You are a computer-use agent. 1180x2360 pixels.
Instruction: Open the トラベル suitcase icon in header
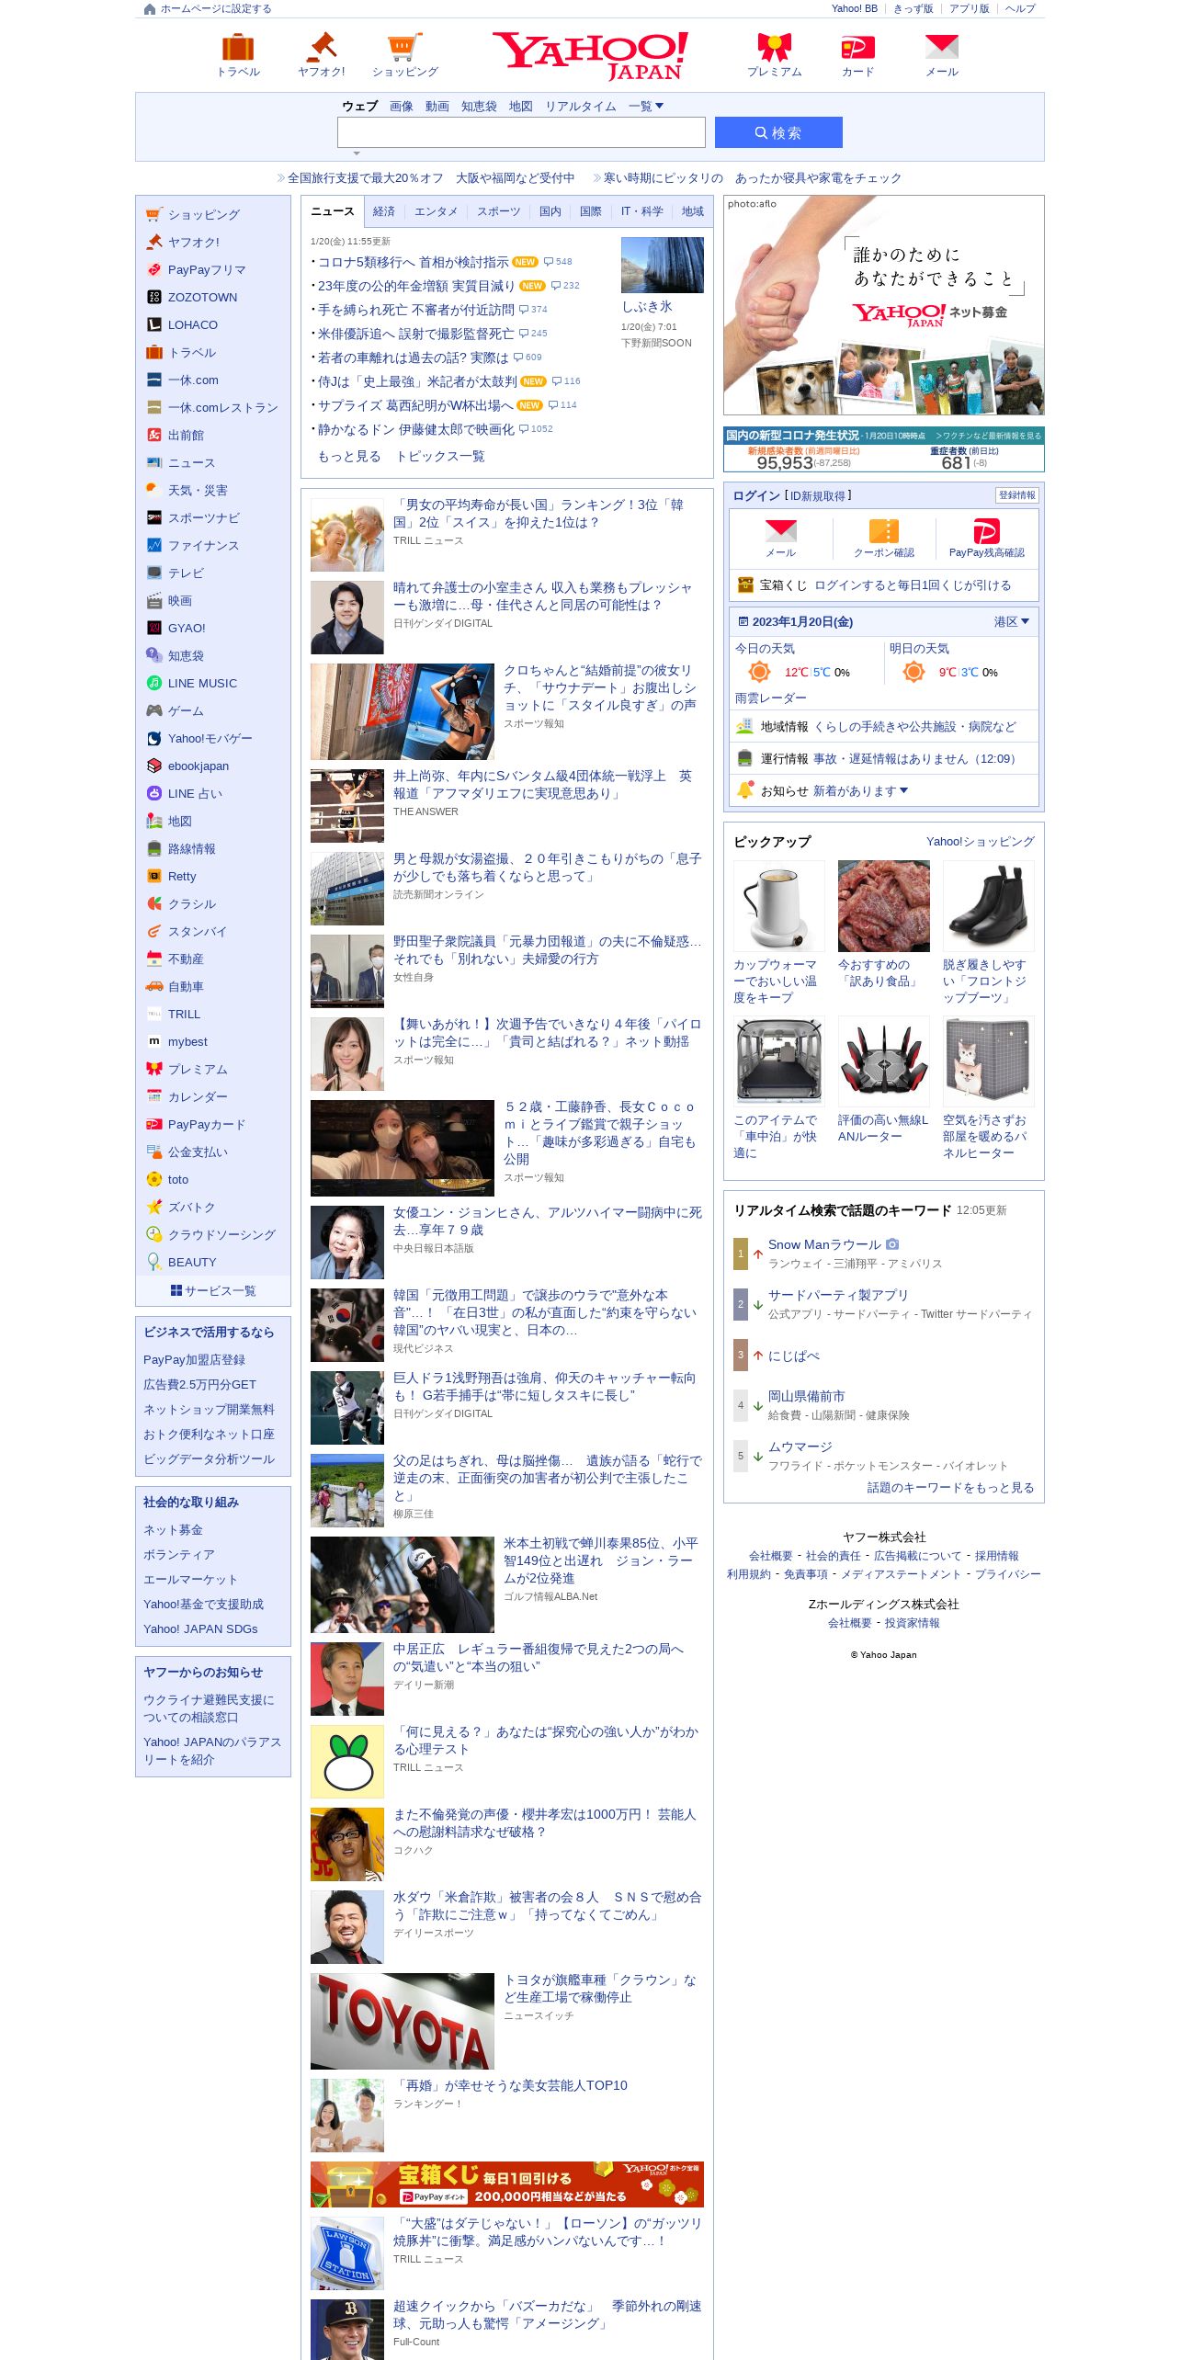[x=238, y=47]
